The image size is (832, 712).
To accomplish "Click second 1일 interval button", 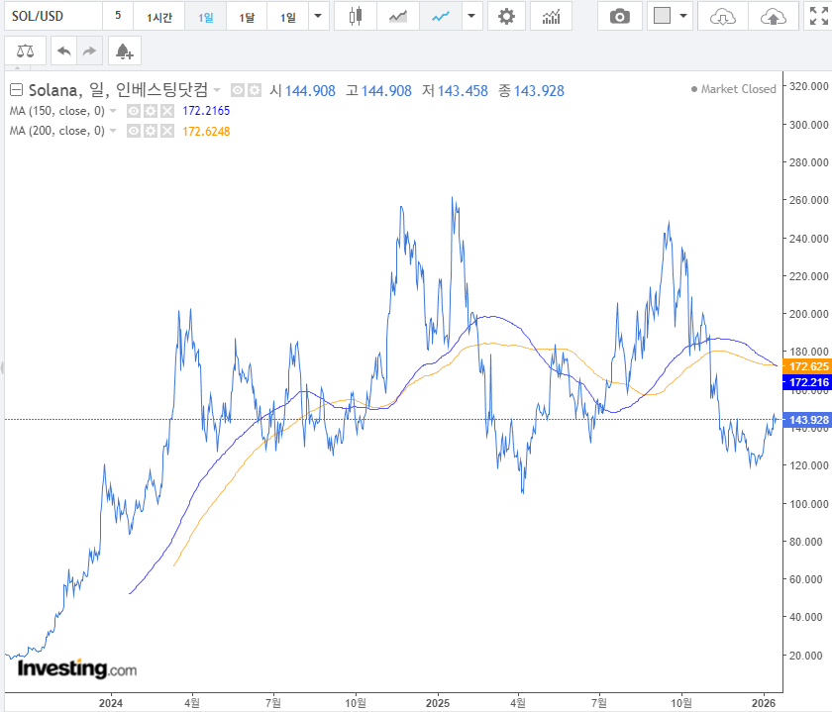I will coord(288,17).
